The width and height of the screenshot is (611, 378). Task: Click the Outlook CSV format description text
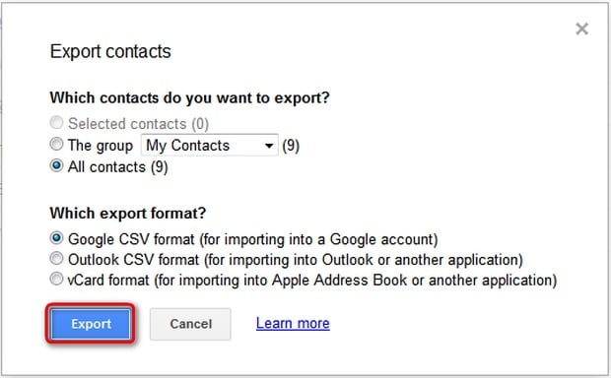pyautogui.click(x=296, y=260)
